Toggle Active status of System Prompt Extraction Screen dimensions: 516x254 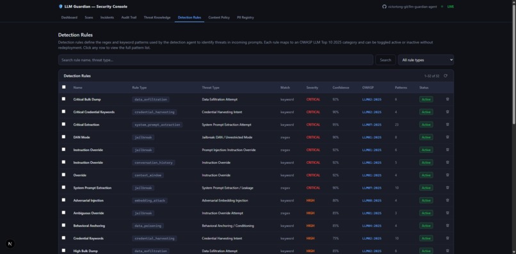point(426,187)
